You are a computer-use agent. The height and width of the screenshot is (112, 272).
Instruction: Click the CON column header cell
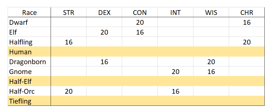click(x=140, y=12)
